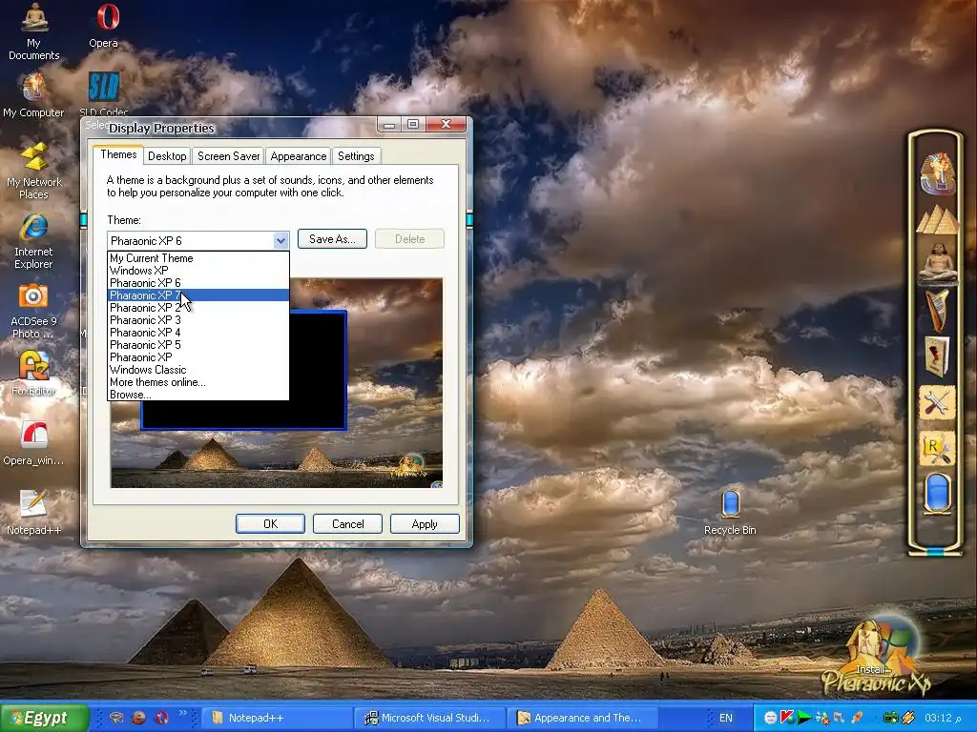Choose Windows XP from theme list
This screenshot has height=732, width=977.
click(198, 270)
